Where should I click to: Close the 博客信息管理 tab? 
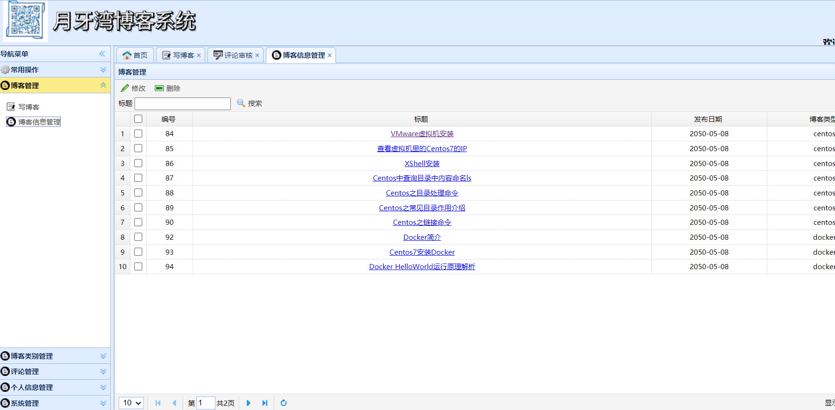point(329,55)
